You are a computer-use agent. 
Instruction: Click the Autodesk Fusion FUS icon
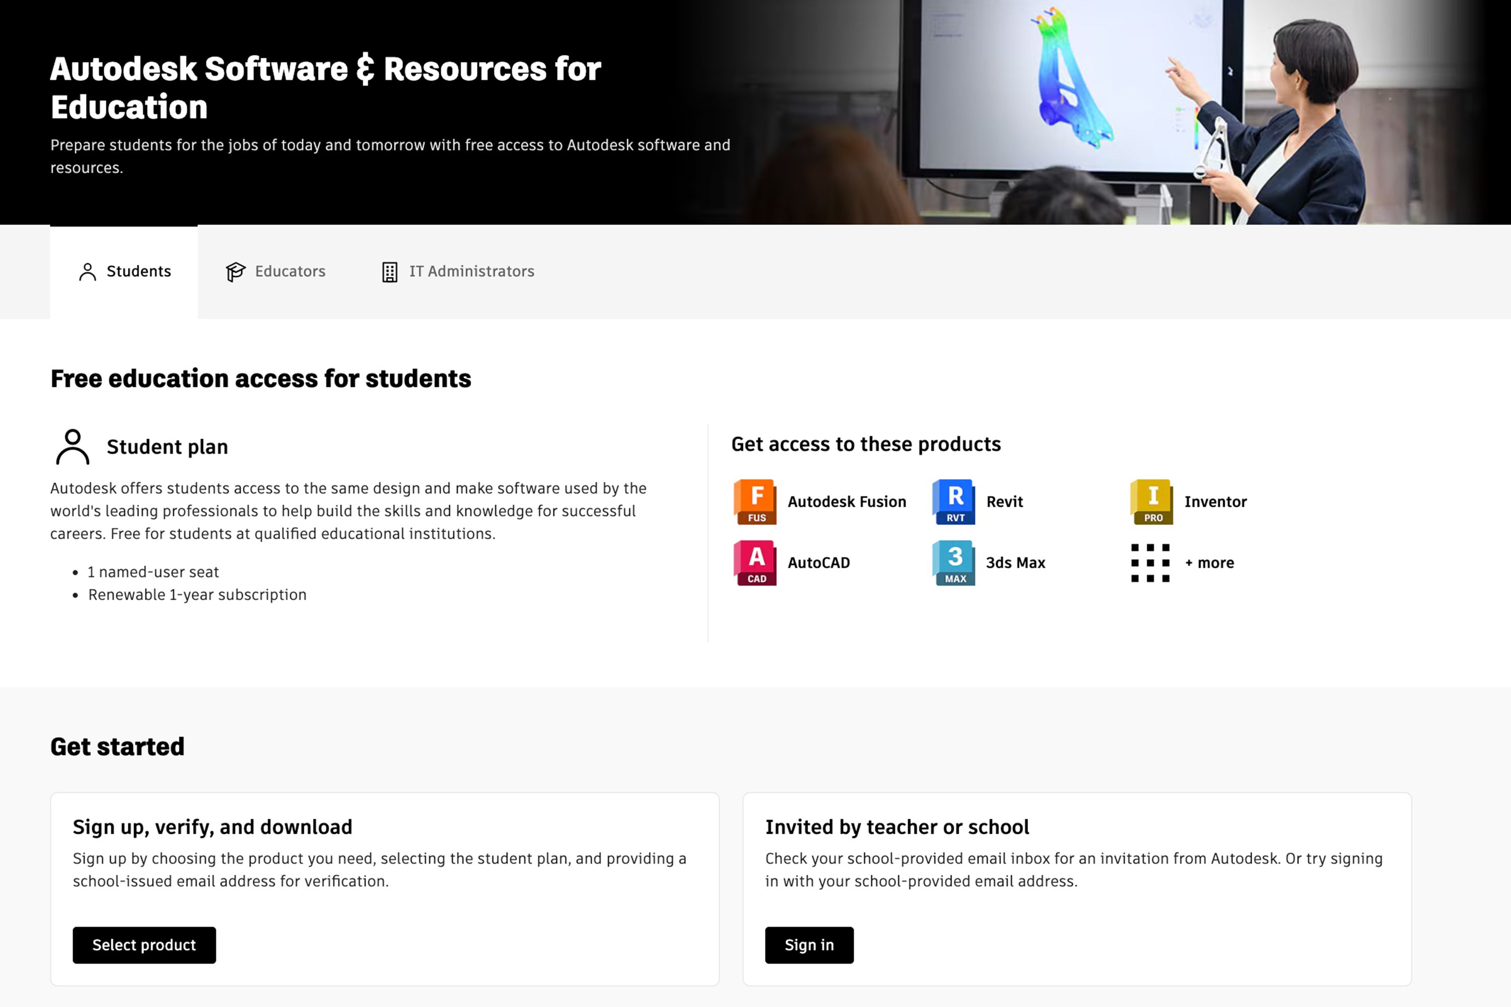coord(755,501)
